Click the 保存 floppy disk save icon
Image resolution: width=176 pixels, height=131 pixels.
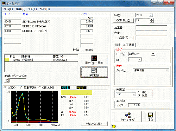[x=150, y=115]
